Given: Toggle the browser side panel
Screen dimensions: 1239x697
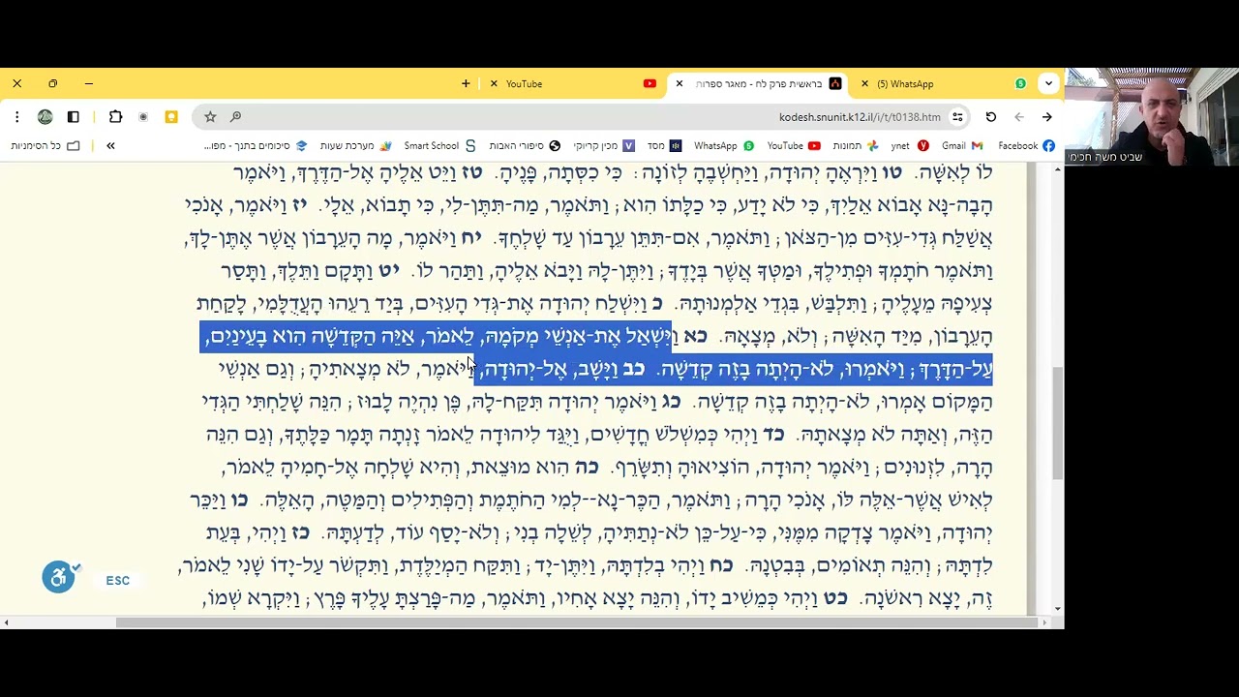Looking at the screenshot, I should point(73,117).
